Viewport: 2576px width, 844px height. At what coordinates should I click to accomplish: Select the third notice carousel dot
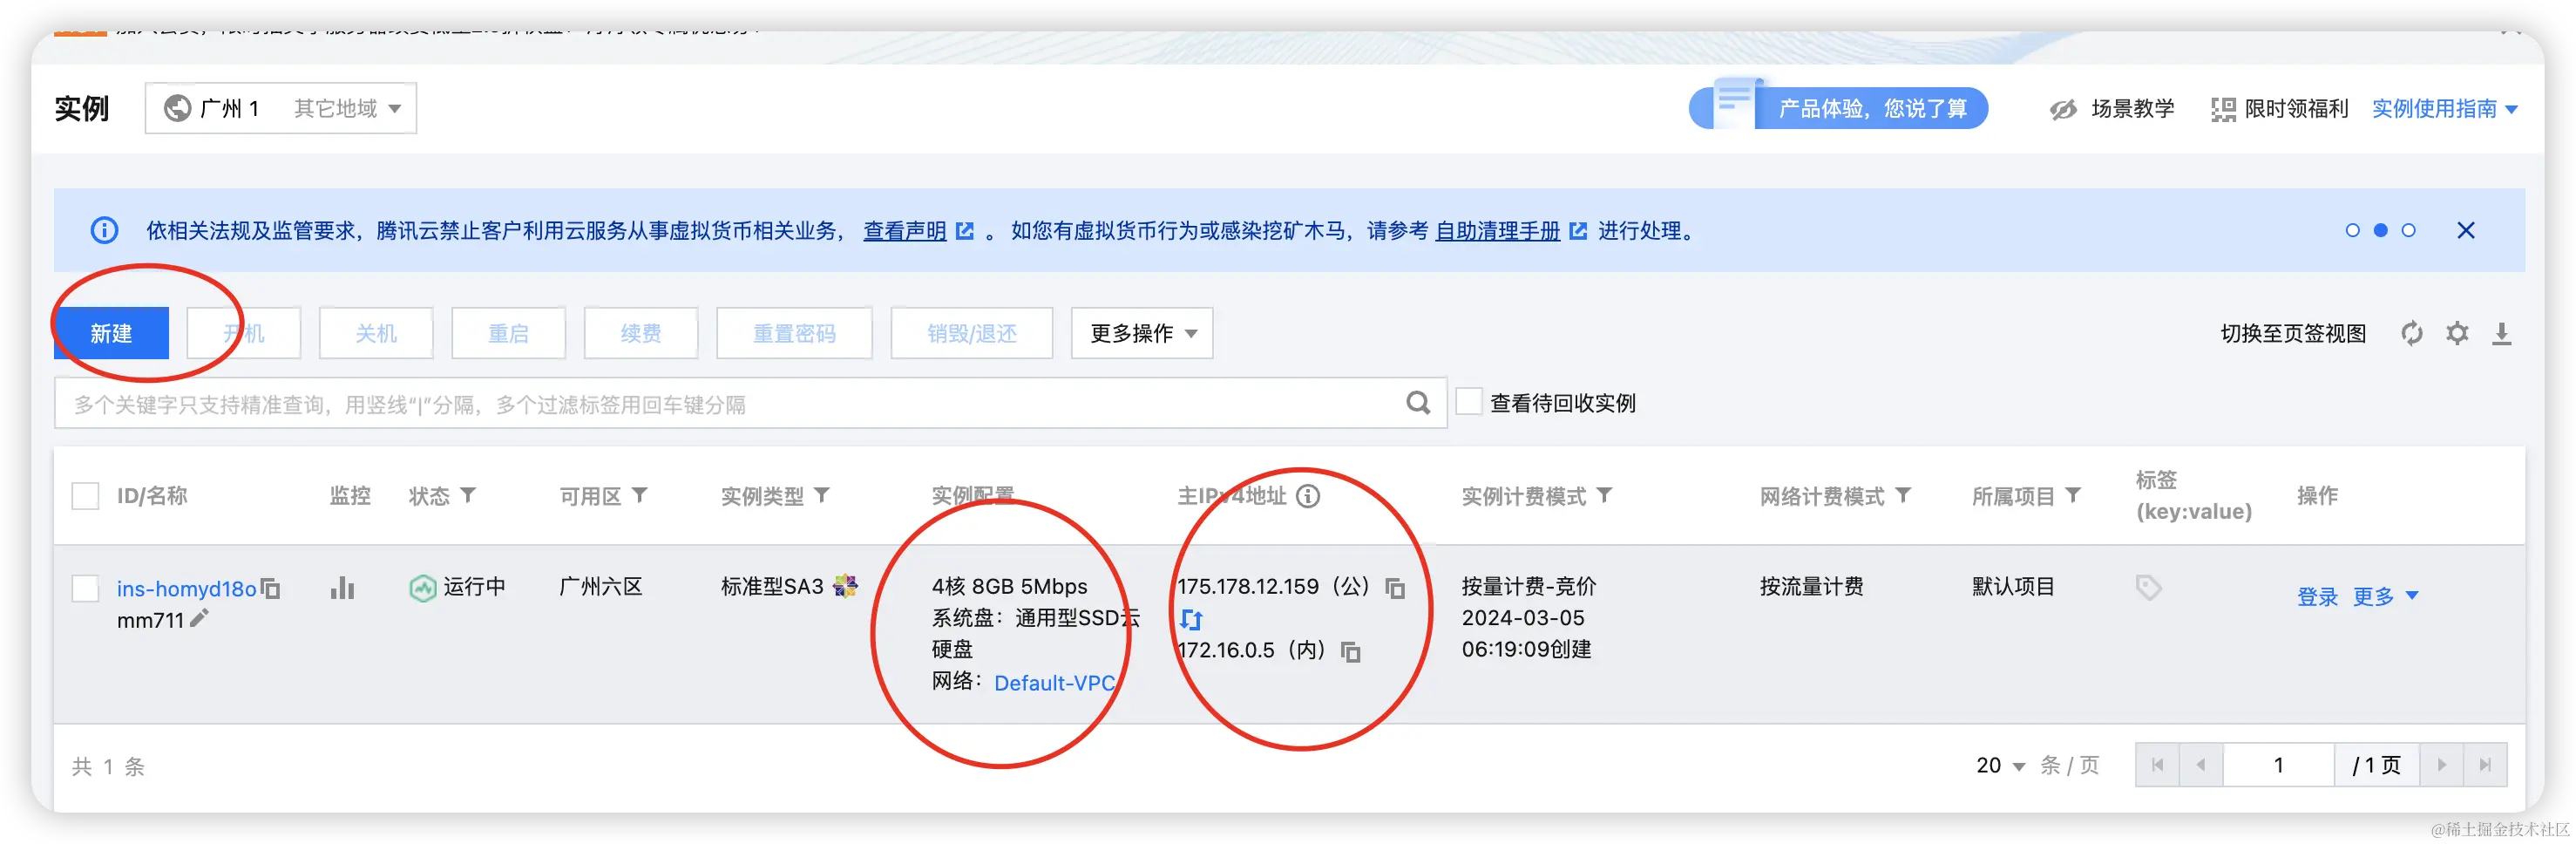pyautogui.click(x=2408, y=231)
